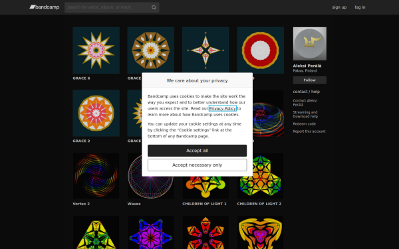Open the sign up link

coord(339,7)
